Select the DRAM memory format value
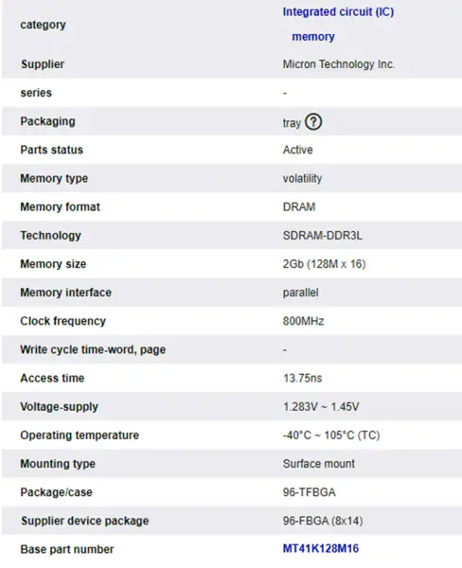462x568 pixels. tap(299, 207)
